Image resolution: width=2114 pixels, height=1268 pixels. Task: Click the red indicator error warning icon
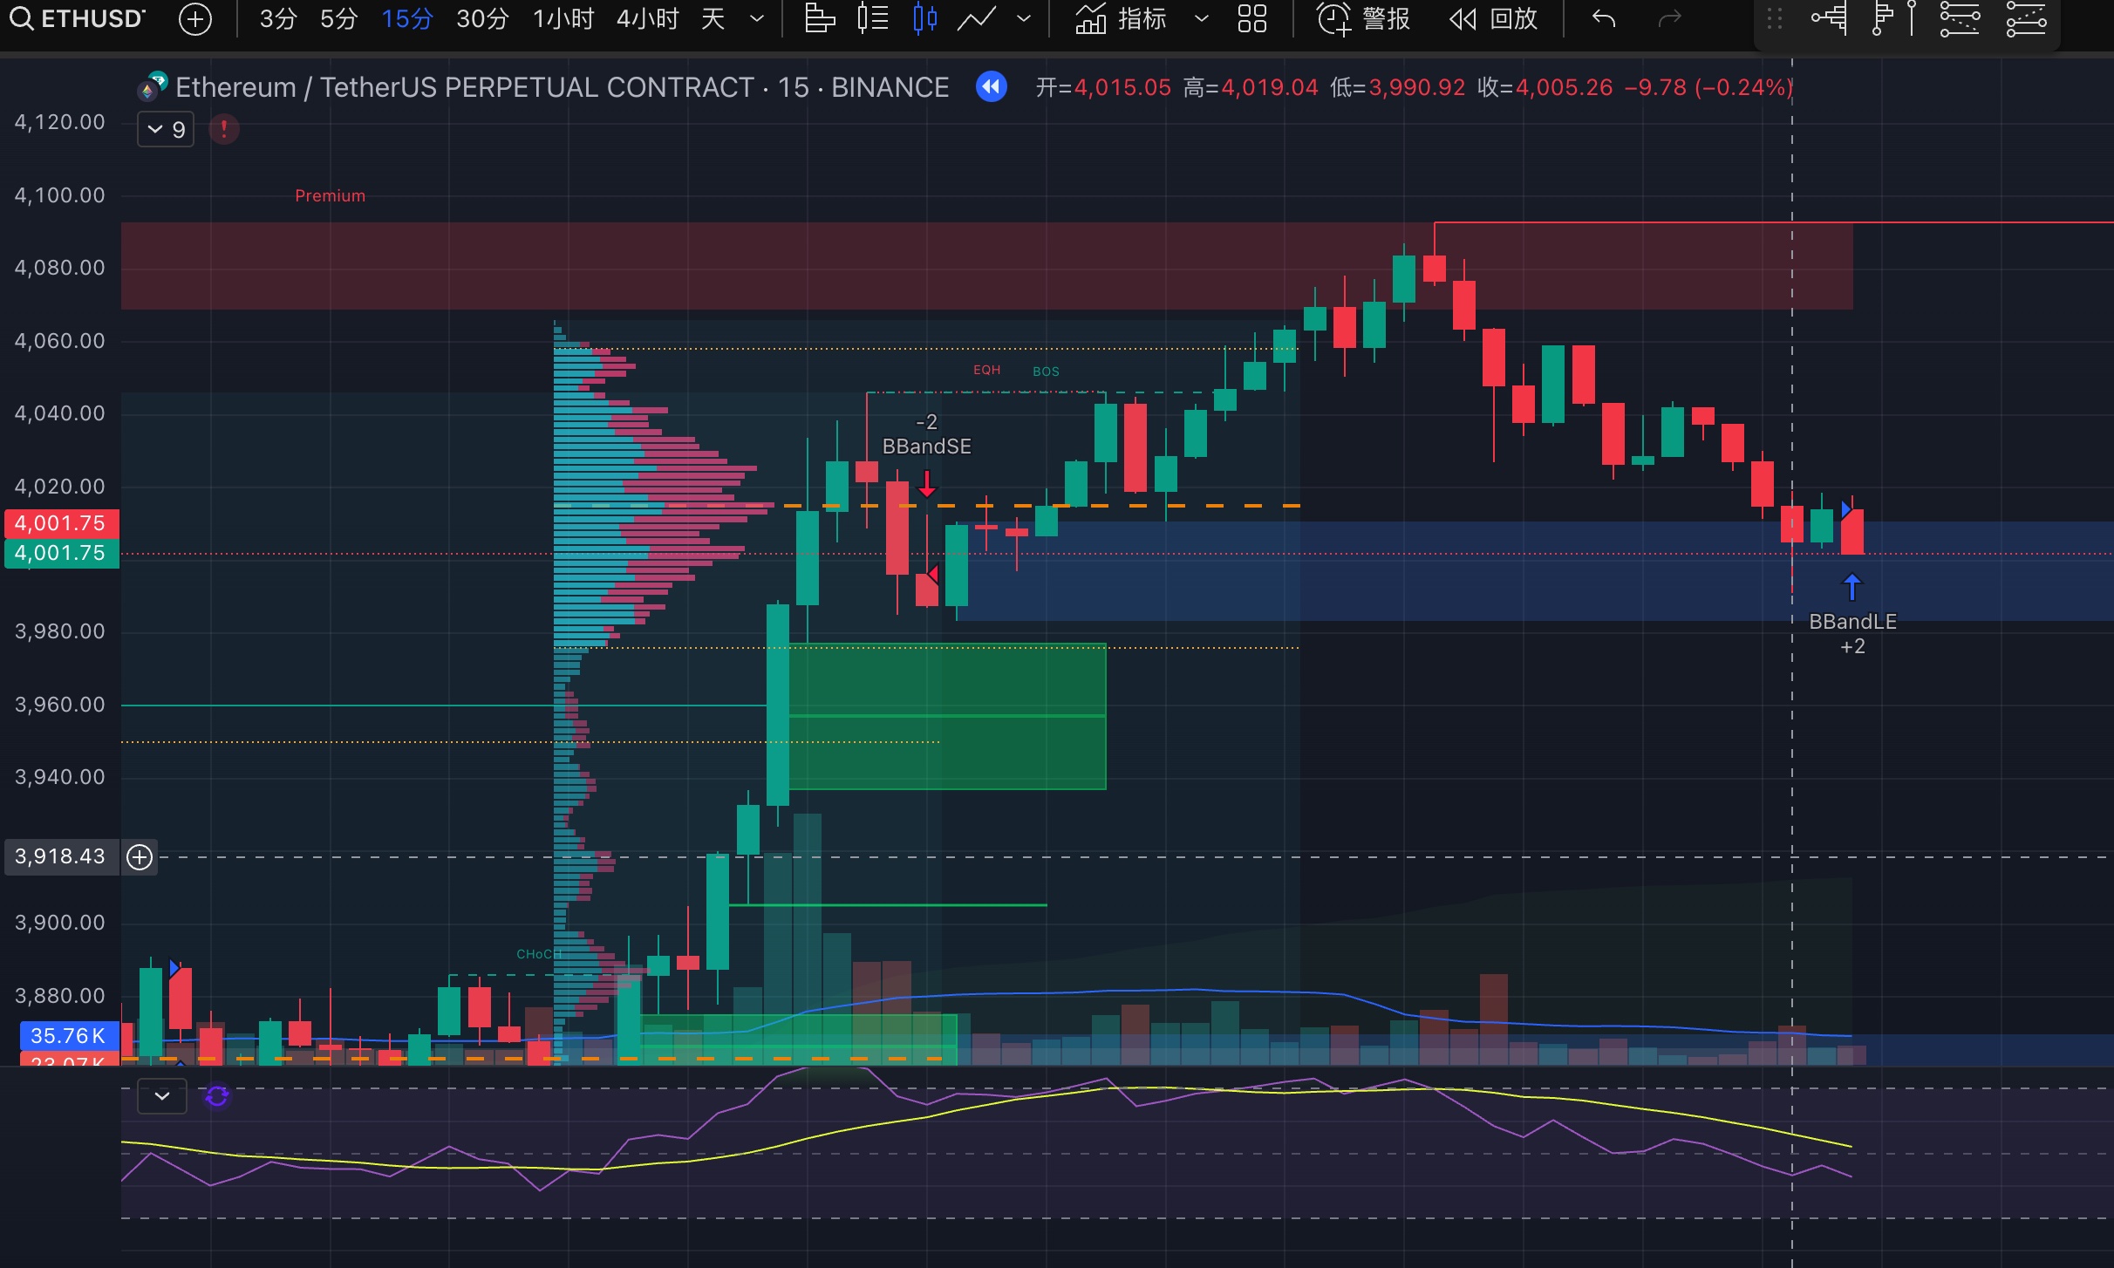(224, 130)
